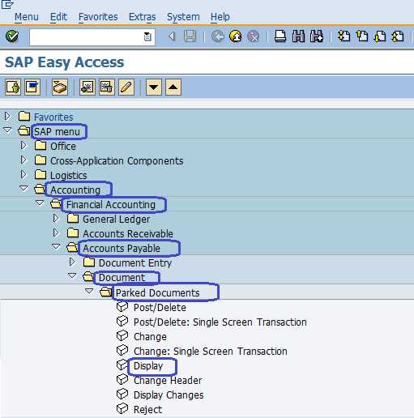Click the yellow Exit up-arrow icon
414x418 pixels.
click(236, 36)
